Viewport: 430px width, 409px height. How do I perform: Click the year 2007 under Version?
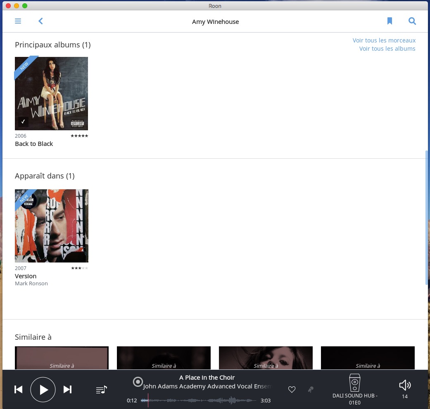pyautogui.click(x=21, y=268)
